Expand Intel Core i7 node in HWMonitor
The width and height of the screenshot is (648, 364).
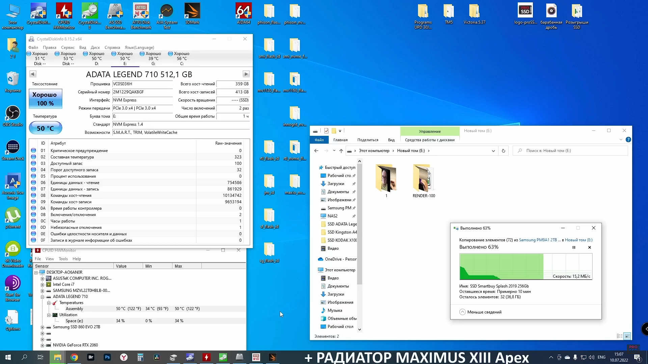[x=43, y=285]
